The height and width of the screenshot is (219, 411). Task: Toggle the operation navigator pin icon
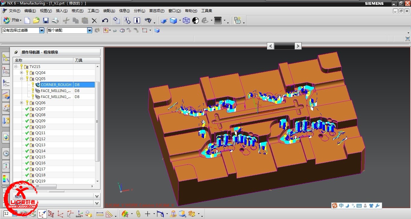[x=16, y=52]
